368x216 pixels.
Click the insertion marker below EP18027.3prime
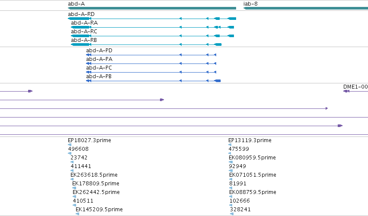(70, 145)
